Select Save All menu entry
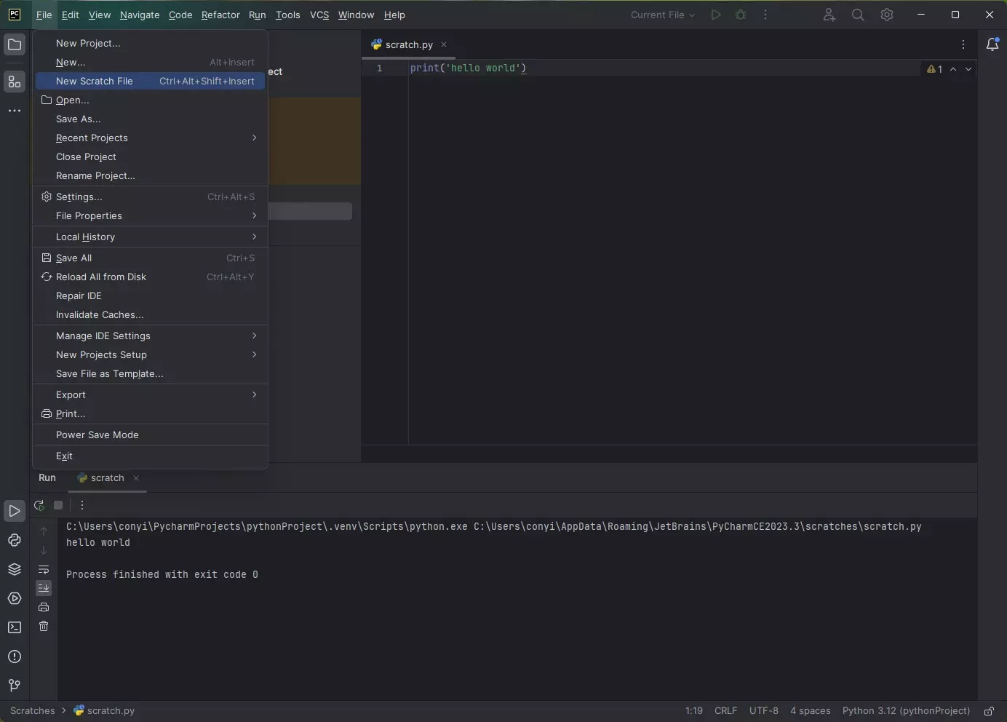Screen dimensions: 1007x722 coord(150,258)
